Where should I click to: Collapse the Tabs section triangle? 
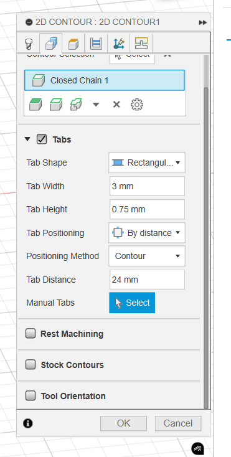coord(27,139)
